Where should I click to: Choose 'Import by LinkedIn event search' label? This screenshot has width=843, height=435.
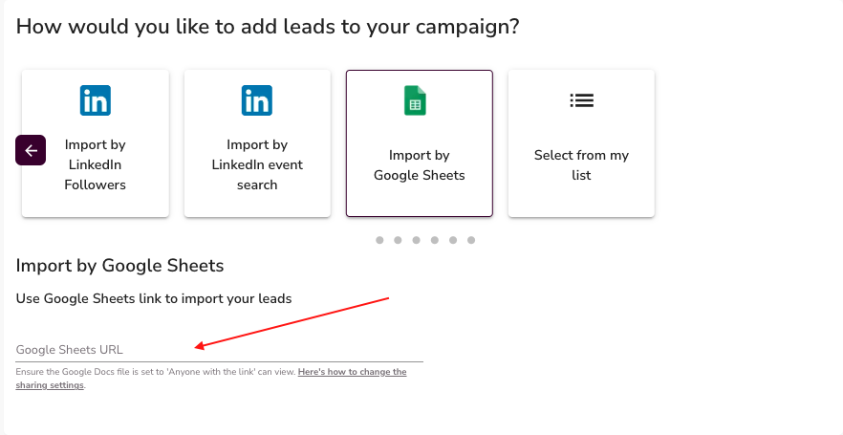(x=257, y=164)
